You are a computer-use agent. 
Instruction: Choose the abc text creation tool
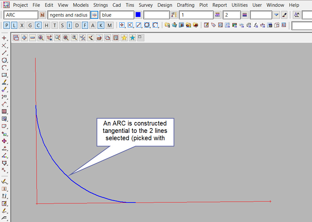tap(4, 83)
